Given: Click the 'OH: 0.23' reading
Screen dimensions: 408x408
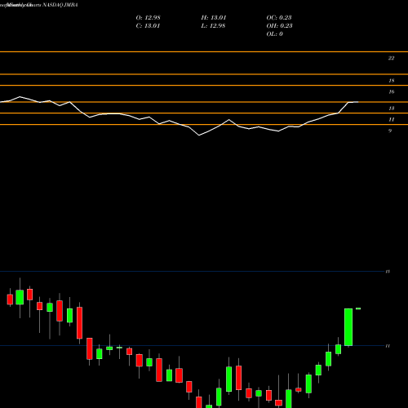Looking at the screenshot, I should click(279, 25).
